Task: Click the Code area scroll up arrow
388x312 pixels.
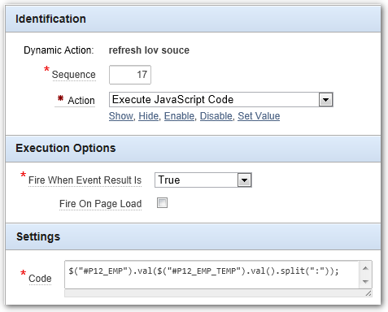Action: pos(365,268)
